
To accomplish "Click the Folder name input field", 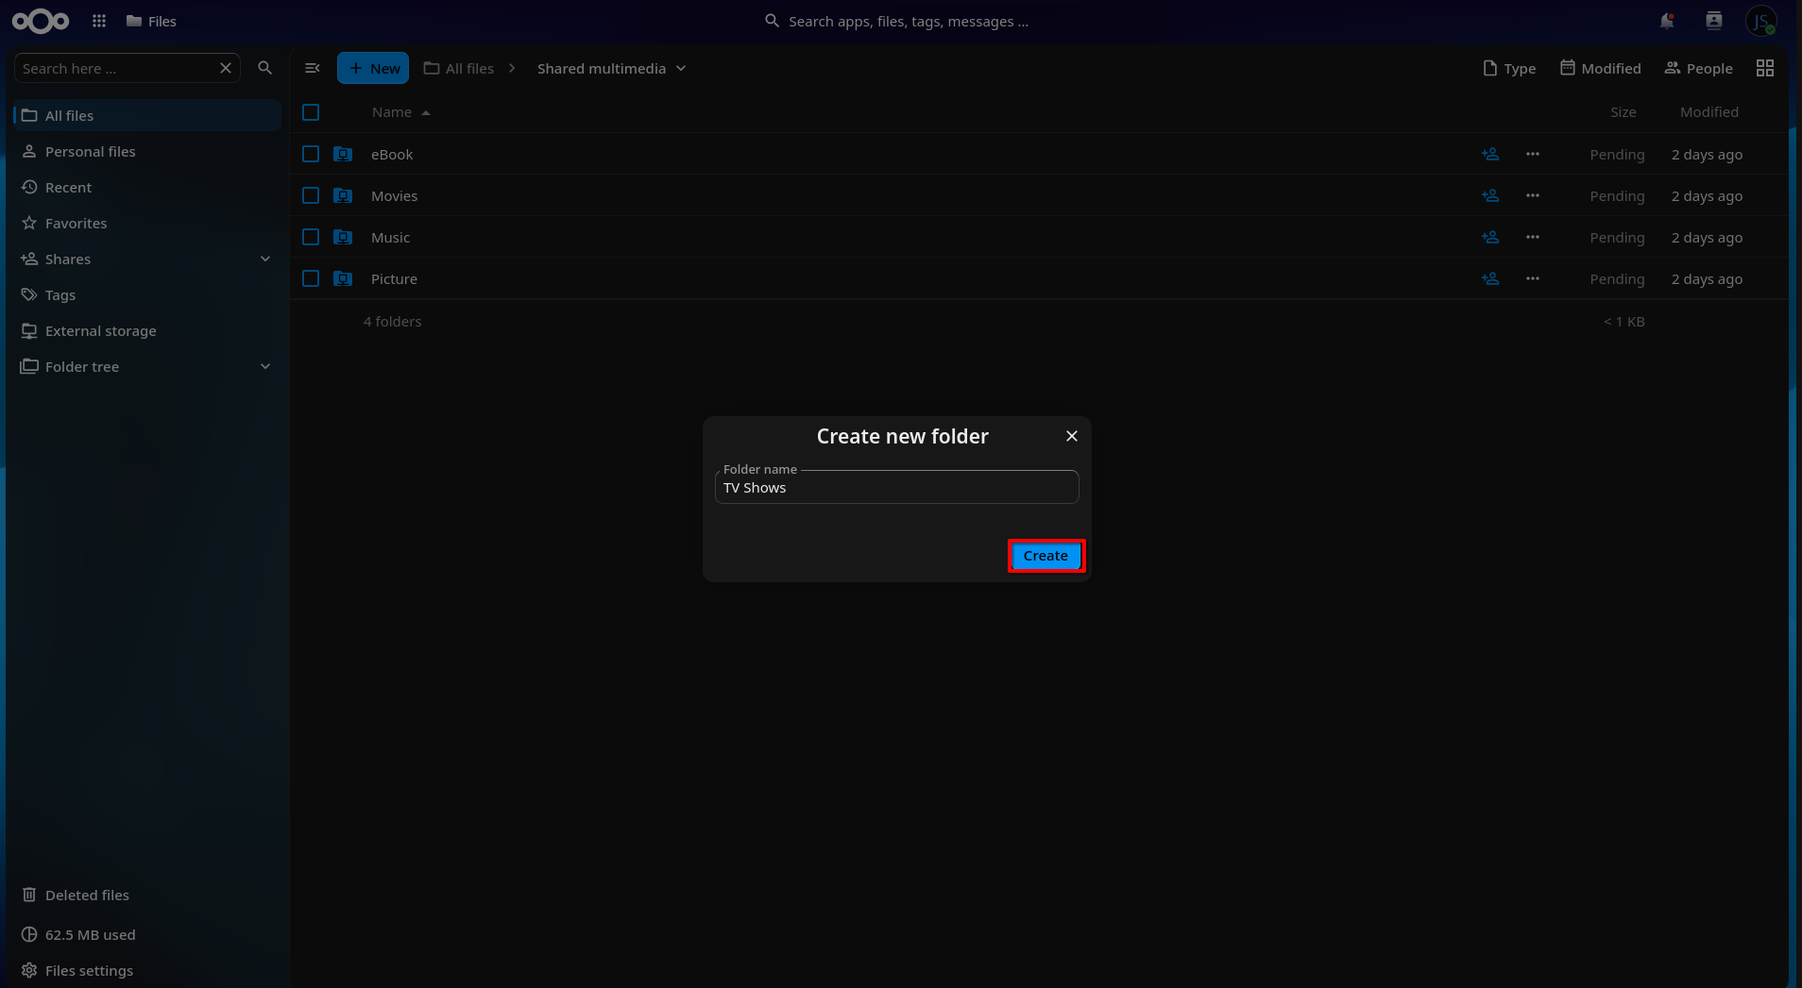I will [897, 487].
